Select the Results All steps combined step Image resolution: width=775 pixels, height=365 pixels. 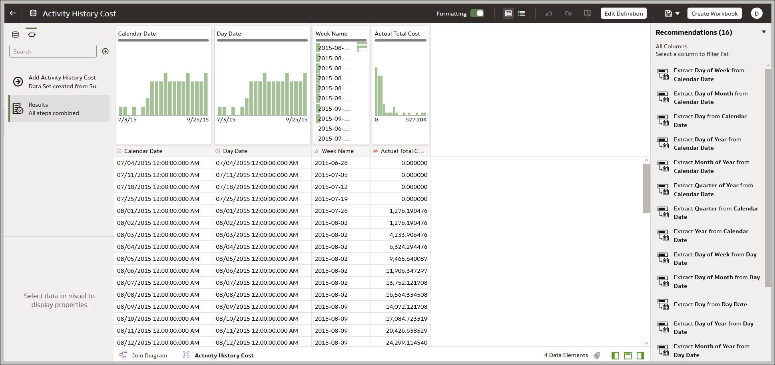point(59,109)
